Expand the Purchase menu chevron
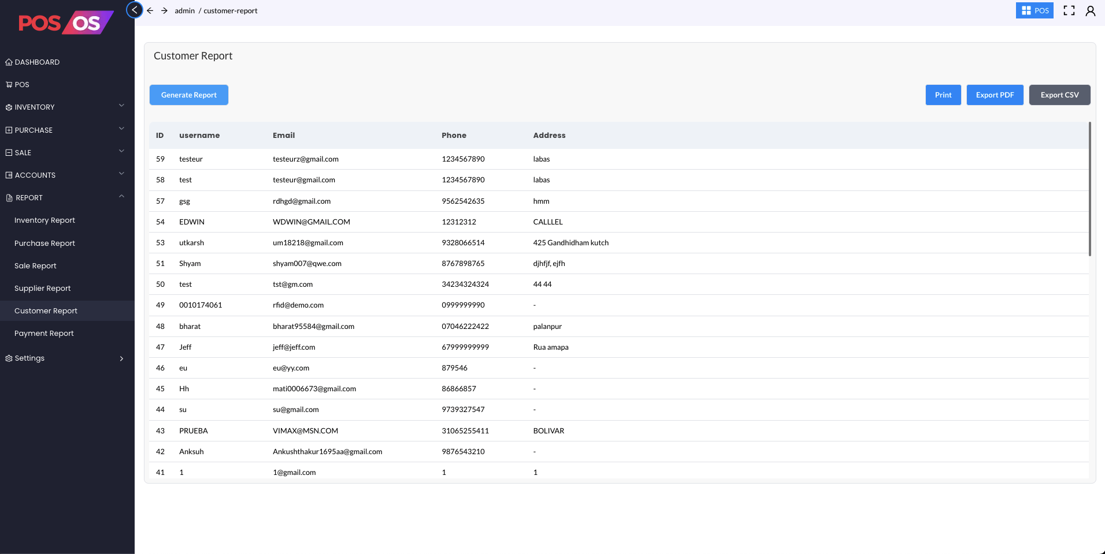1105x554 pixels. (121, 129)
